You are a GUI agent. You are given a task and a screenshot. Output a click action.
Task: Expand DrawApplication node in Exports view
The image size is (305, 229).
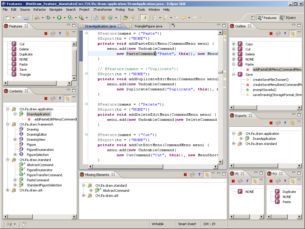[x=241, y=139]
